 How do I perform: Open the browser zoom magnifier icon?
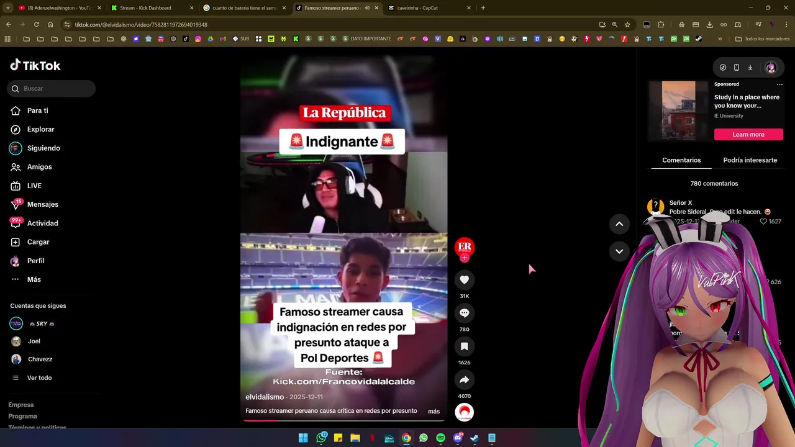pyautogui.click(x=615, y=24)
